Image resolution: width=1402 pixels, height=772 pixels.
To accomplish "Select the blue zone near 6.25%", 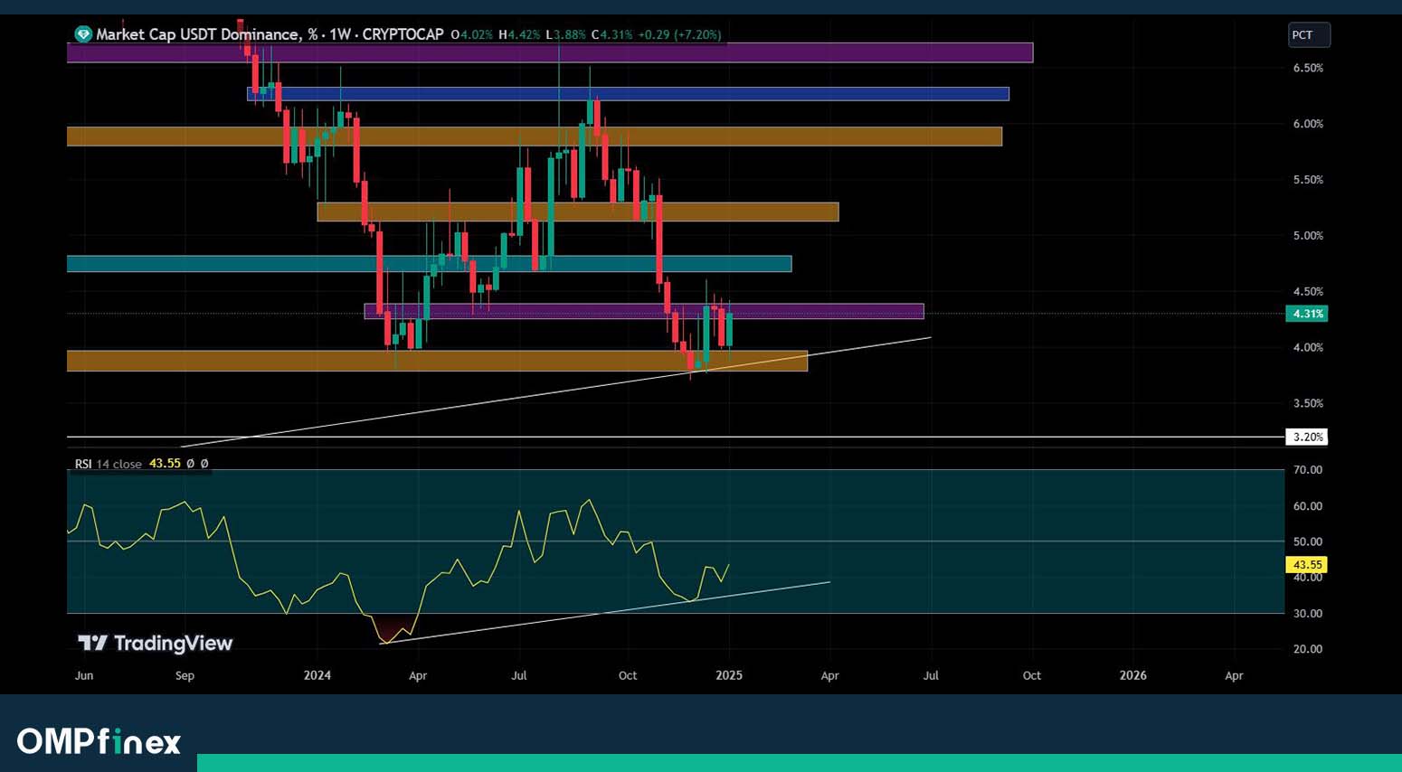I will point(628,94).
